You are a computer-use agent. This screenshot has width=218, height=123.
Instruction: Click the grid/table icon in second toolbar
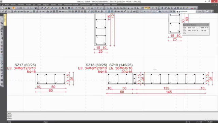(x=112, y=12)
